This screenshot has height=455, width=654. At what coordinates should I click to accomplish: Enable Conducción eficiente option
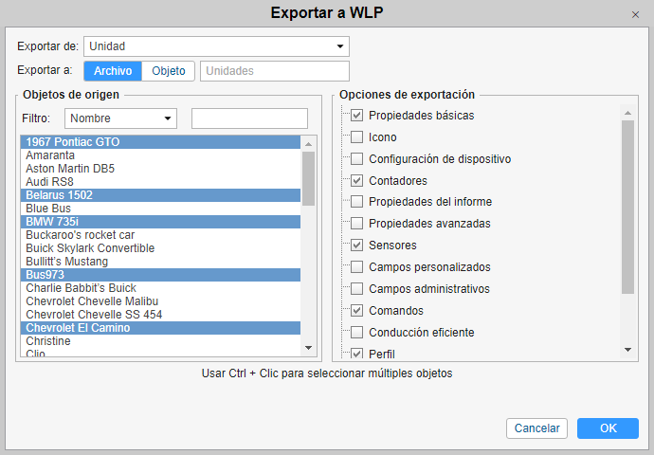tap(356, 333)
